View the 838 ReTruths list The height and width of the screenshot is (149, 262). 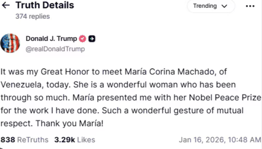[x=24, y=140]
